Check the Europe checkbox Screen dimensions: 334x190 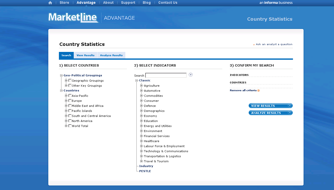[x=70, y=101]
